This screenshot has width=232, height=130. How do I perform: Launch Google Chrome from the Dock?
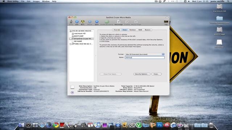[x=56, y=125]
